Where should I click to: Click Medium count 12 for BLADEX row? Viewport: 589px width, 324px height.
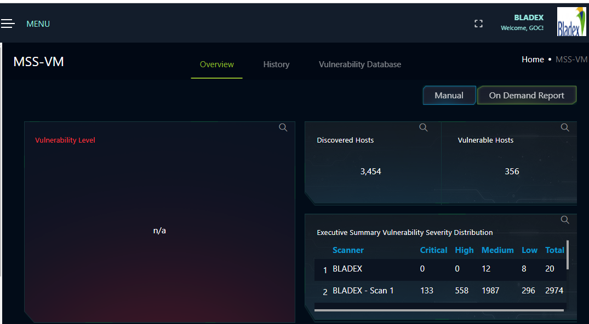(486, 269)
